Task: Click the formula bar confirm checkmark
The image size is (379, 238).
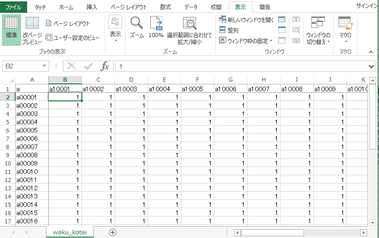Action: point(88,66)
